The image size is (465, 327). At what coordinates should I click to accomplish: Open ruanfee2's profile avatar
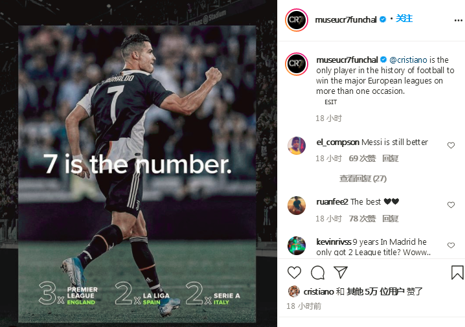(296, 205)
